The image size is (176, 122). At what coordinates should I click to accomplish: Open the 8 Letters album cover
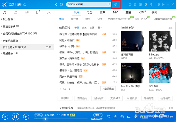click(159, 41)
